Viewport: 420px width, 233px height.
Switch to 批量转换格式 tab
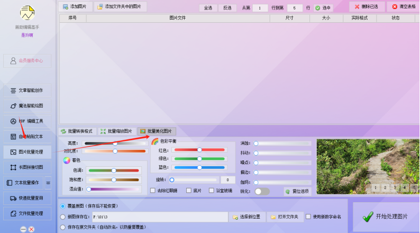(77, 131)
